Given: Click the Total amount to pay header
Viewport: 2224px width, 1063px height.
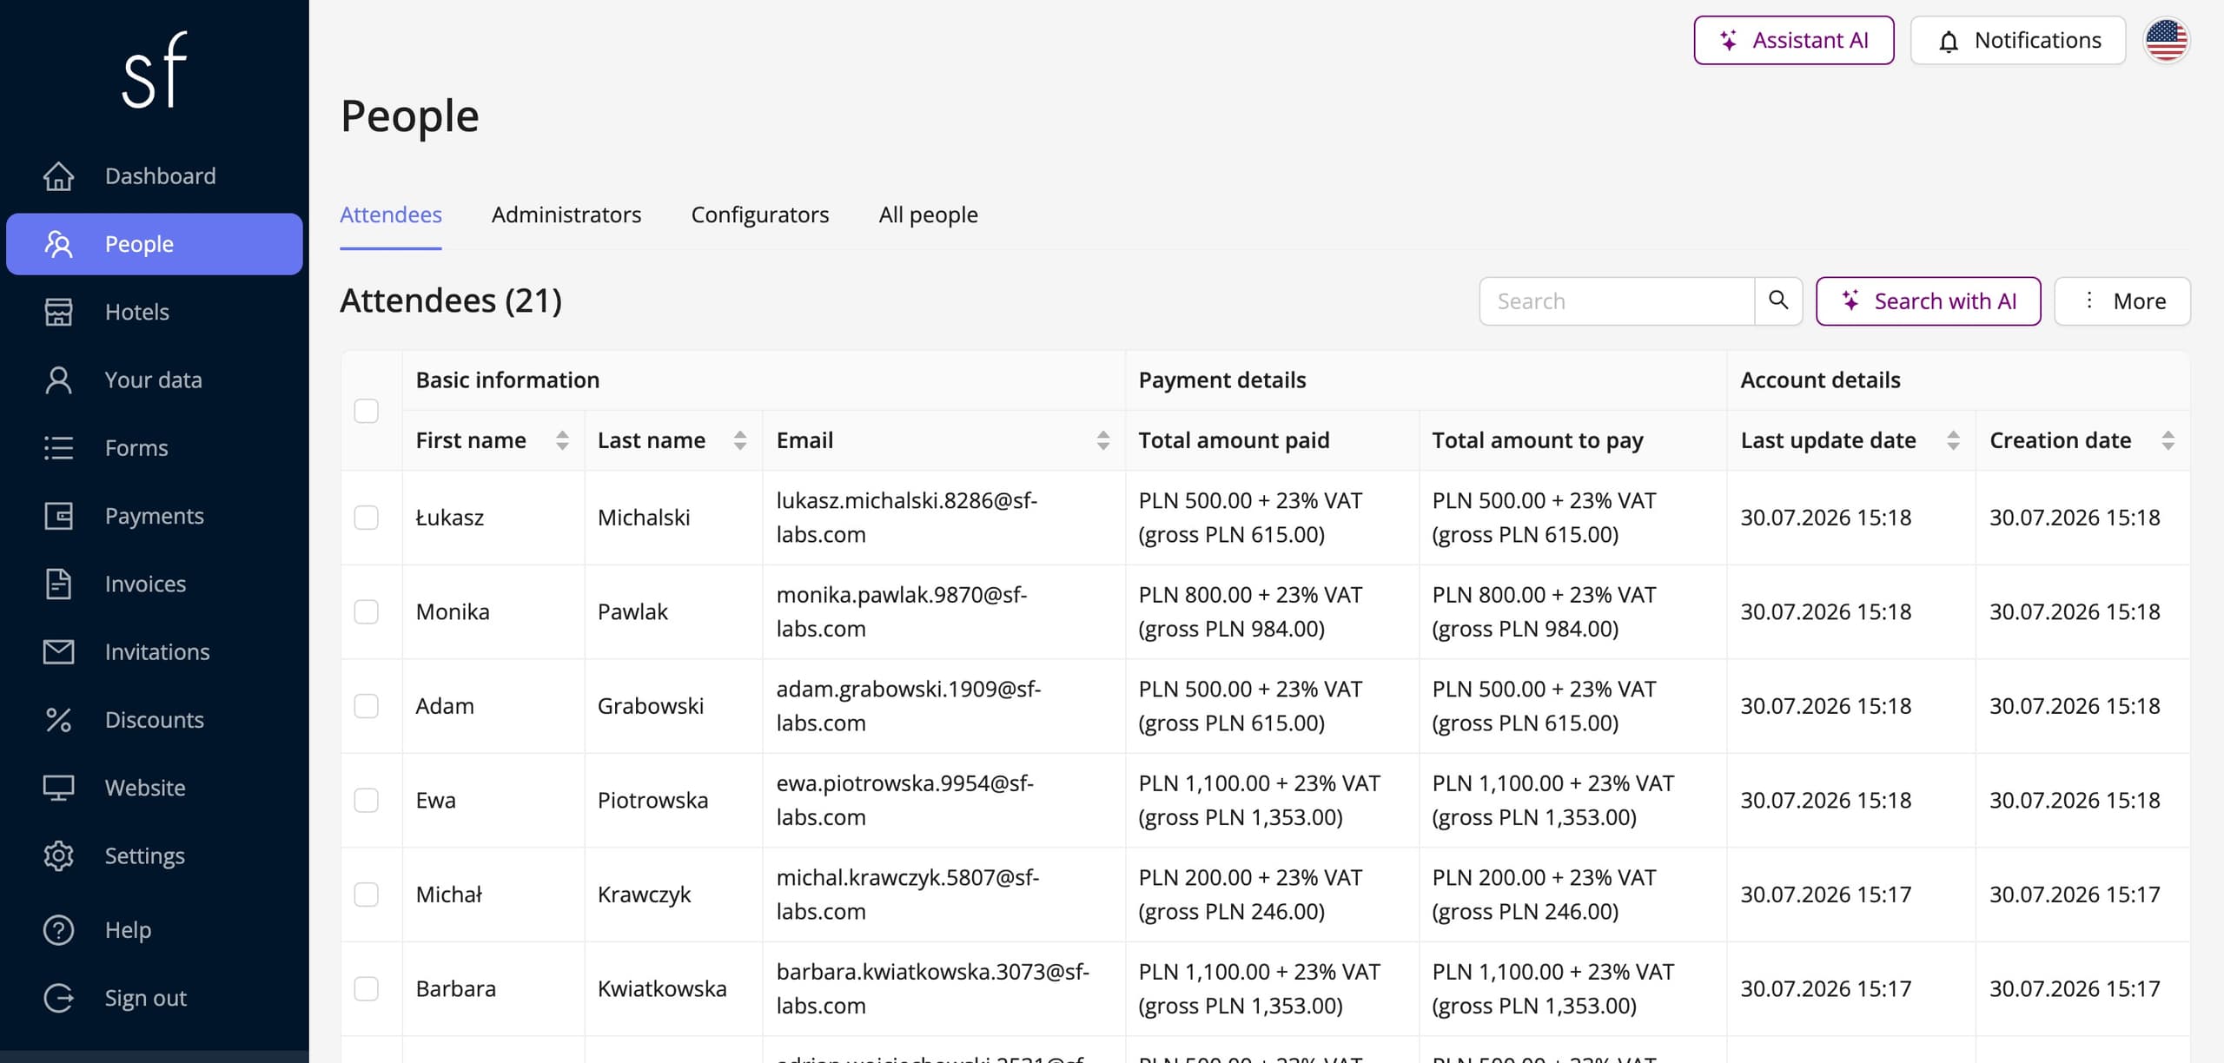Looking at the screenshot, I should point(1538,440).
